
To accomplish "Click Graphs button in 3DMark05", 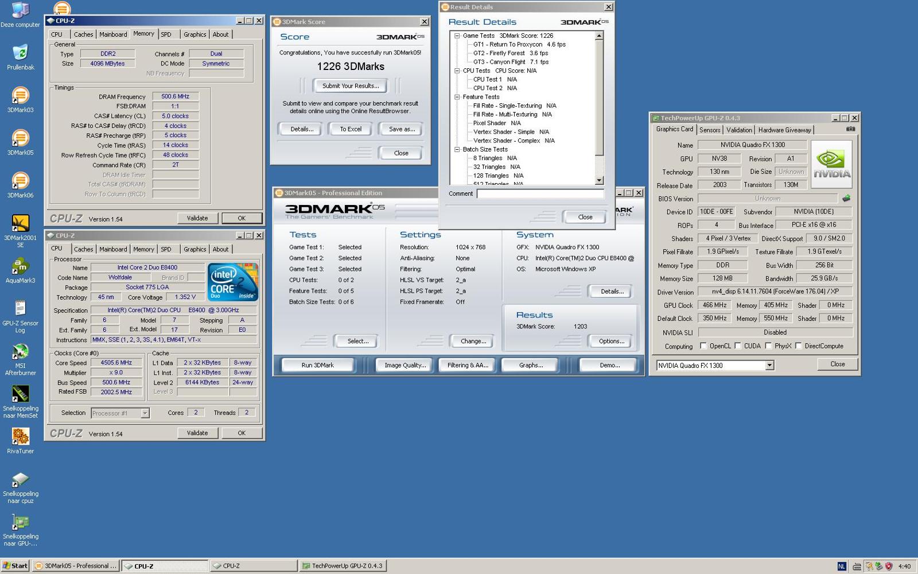I will (x=531, y=365).
